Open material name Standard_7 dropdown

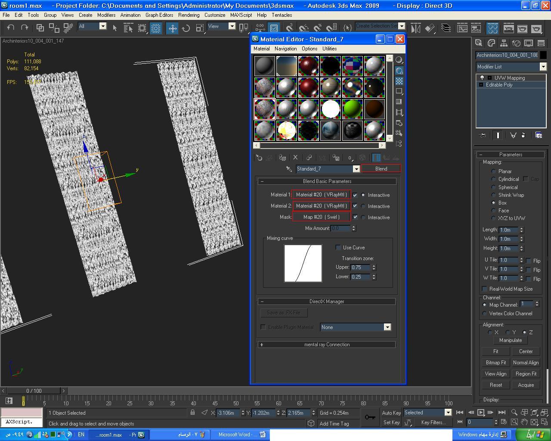356,169
